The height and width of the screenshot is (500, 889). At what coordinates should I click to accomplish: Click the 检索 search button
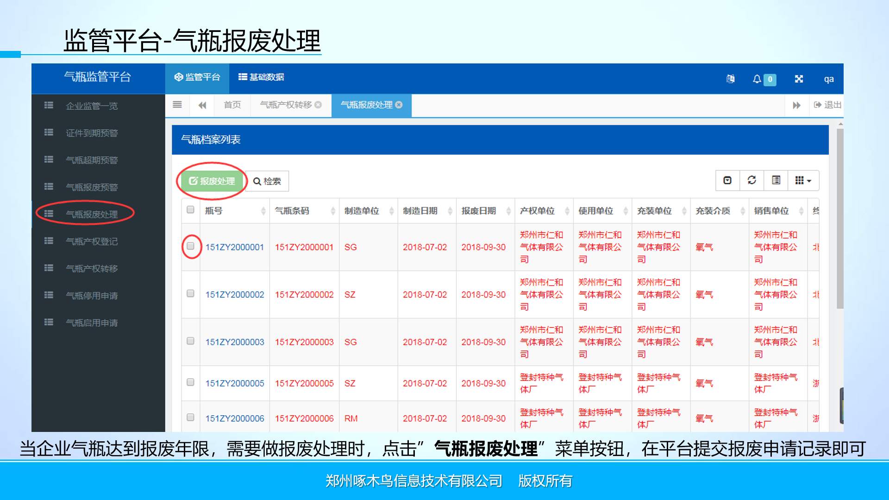pyautogui.click(x=267, y=181)
